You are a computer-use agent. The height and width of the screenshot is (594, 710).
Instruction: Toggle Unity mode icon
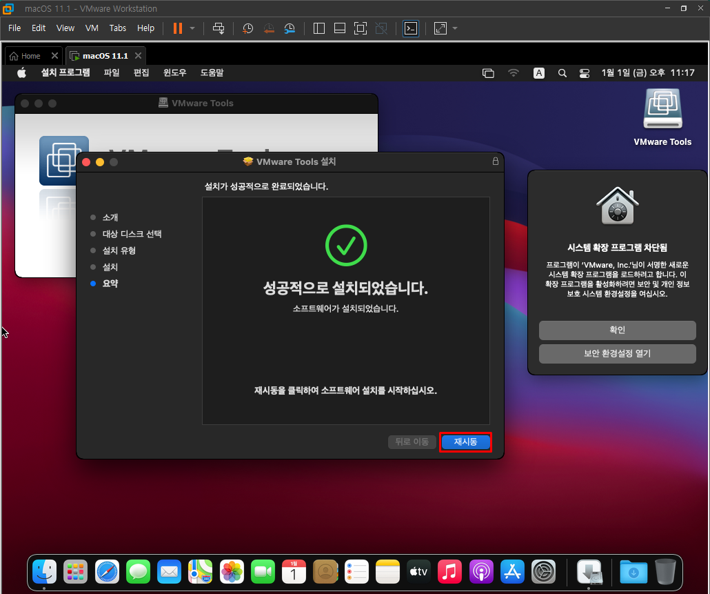click(x=381, y=28)
